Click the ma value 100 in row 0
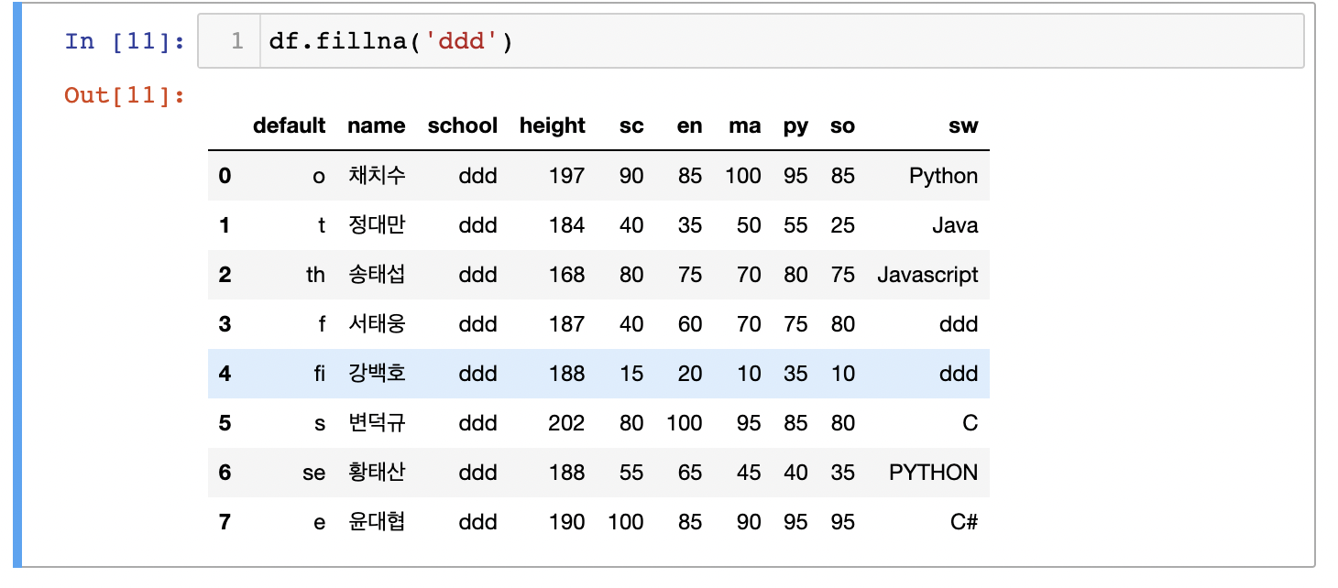 743,176
